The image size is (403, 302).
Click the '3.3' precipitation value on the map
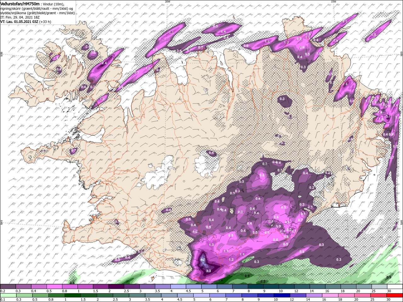208,271
